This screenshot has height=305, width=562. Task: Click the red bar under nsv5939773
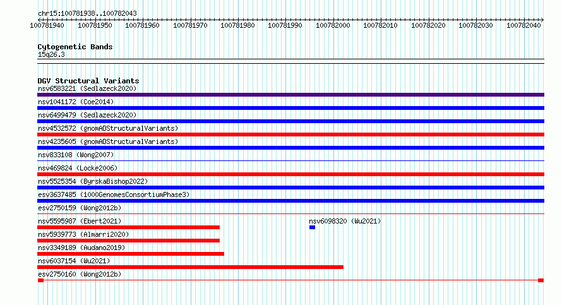click(128, 241)
